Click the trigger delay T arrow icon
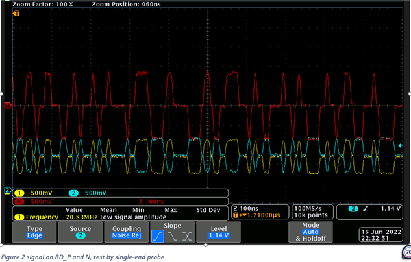This screenshot has height=262, width=411. pos(240,215)
